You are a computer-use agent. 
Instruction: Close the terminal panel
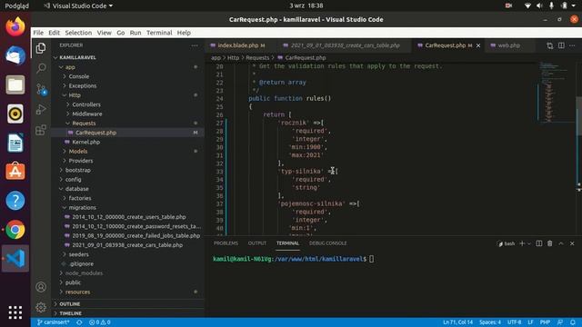click(x=572, y=243)
